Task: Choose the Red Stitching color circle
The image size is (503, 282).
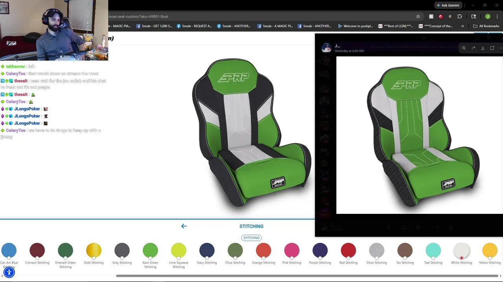Action: [348, 251]
